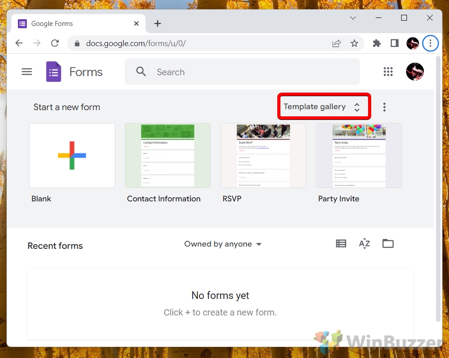Viewport: 449px width, 358px height.
Task: Open the Google apps grid
Action: coord(388,72)
